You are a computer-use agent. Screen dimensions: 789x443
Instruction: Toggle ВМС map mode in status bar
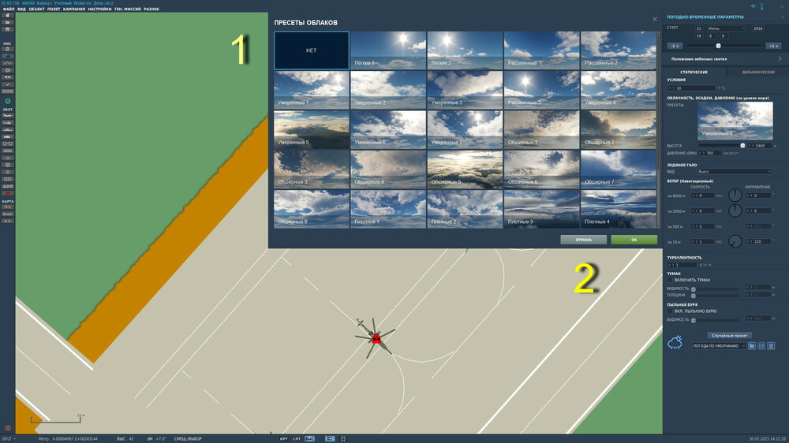pyautogui.click(x=309, y=439)
